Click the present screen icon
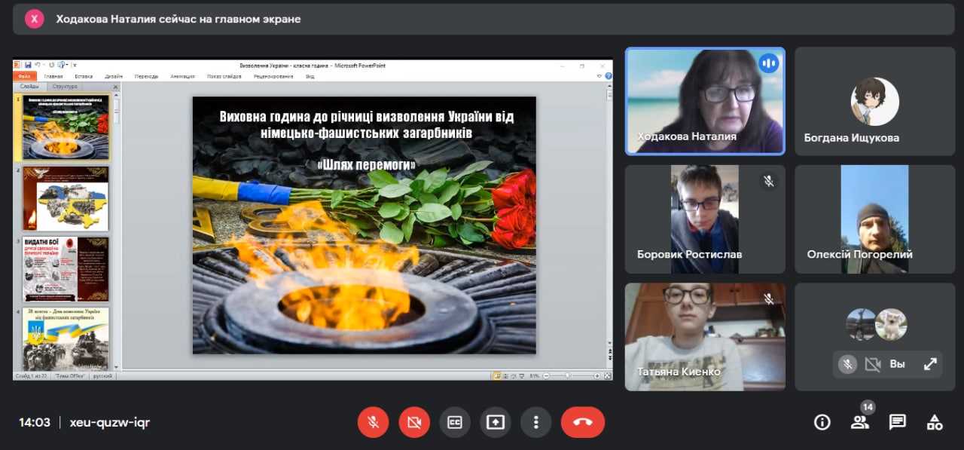This screenshot has width=964, height=450. click(495, 422)
